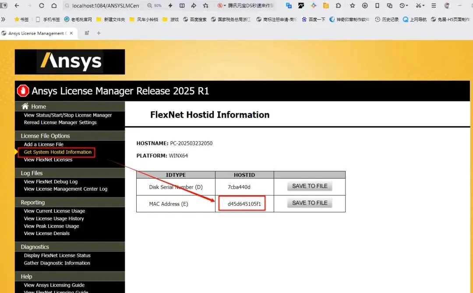Click the address bar URL field

click(x=105, y=5)
